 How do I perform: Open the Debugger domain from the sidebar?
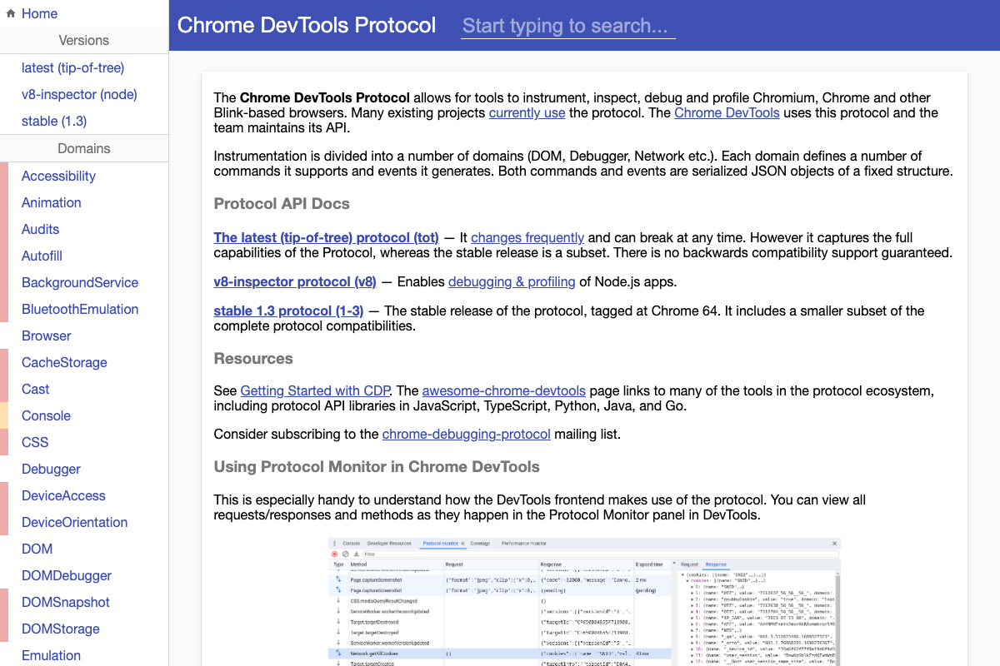coord(51,469)
